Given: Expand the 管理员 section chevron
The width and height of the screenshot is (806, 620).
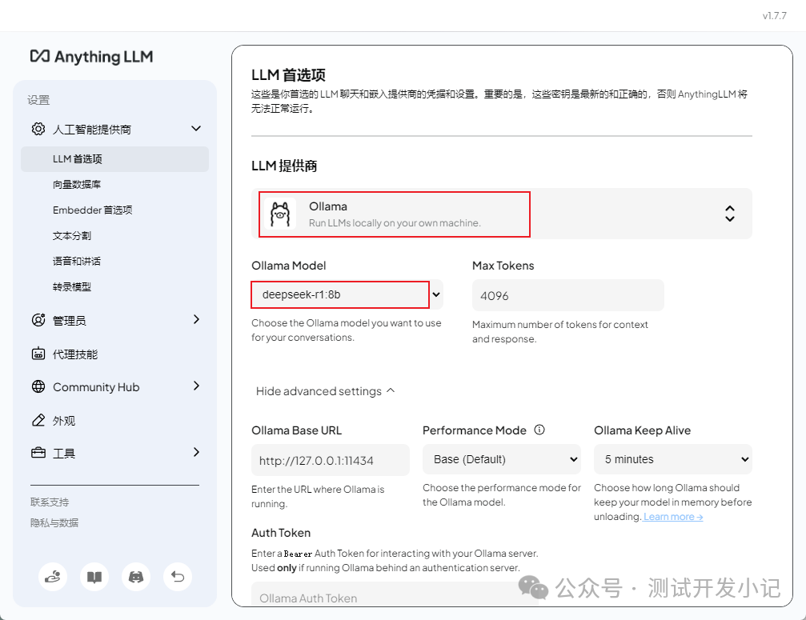Looking at the screenshot, I should (x=196, y=319).
